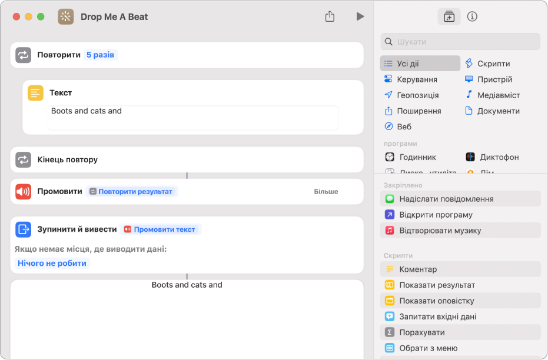Add the Відтворювати музику action

pyautogui.click(x=460, y=230)
